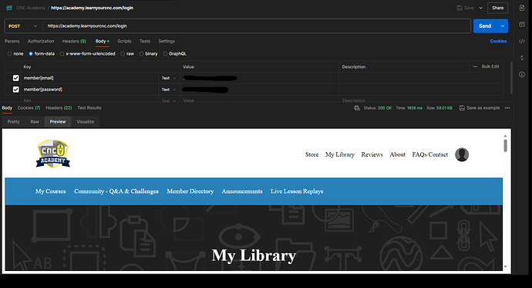
Task: Open the response more-options ellipsis
Action: (507, 108)
